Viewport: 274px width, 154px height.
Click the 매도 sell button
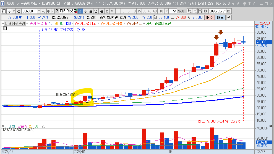tap(220, 17)
